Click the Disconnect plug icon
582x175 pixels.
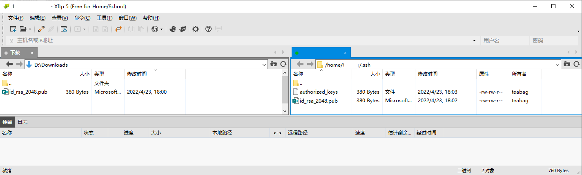pyautogui.click(x=51, y=29)
